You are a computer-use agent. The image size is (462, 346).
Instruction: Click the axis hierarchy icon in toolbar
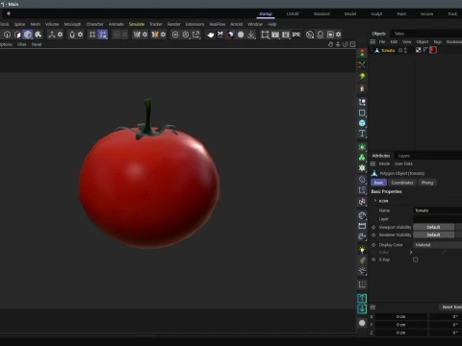click(x=52, y=35)
